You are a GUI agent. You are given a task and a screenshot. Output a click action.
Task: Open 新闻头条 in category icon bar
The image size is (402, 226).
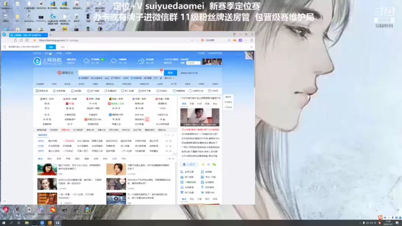42,91
